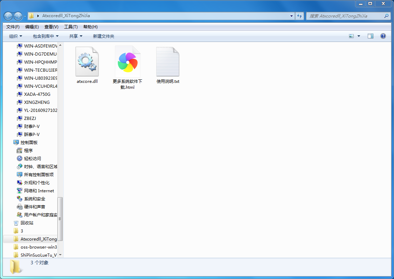394x279 pixels.
Task: Select XADA-4750G network computer
Action: click(x=33, y=94)
